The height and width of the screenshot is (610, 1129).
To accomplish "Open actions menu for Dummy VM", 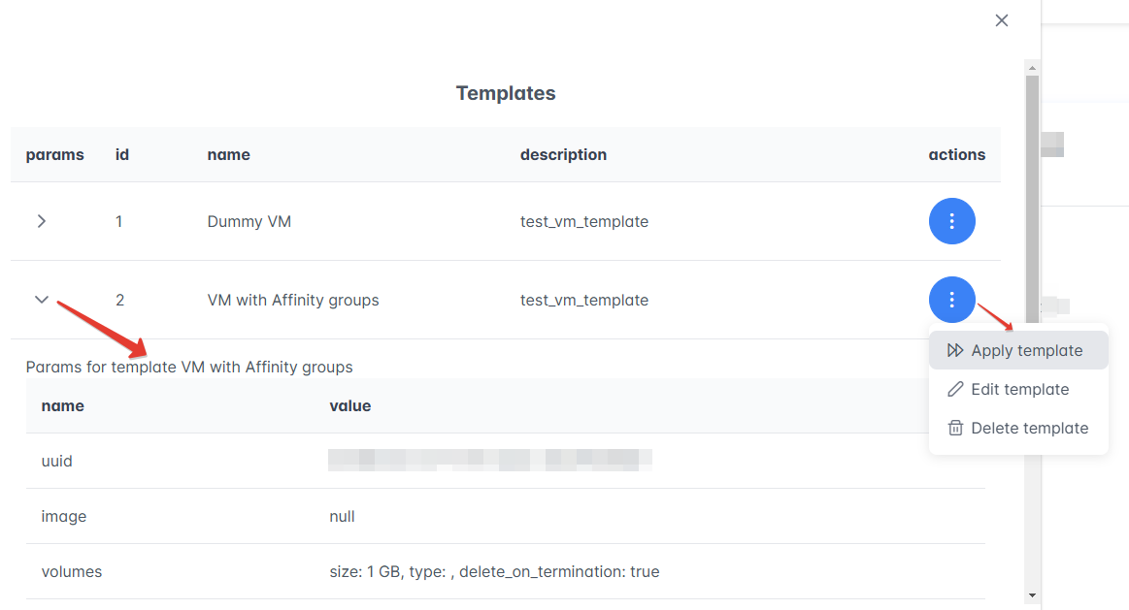I will 951,222.
